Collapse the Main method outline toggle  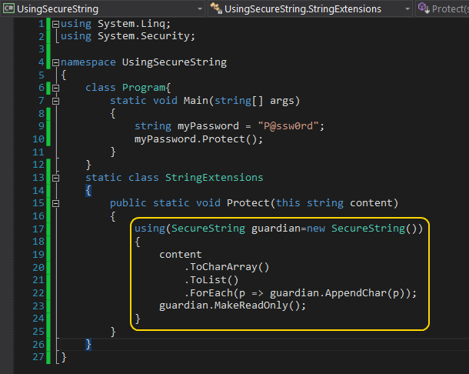tap(55, 101)
